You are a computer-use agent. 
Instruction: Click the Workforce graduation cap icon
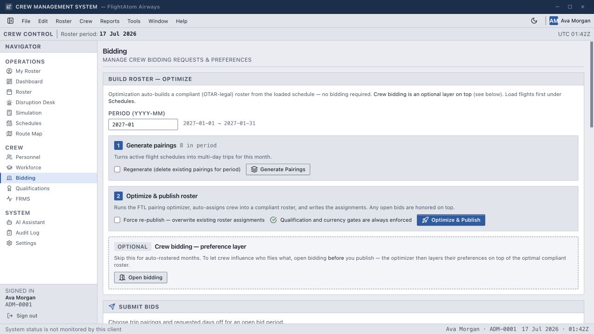9,167
